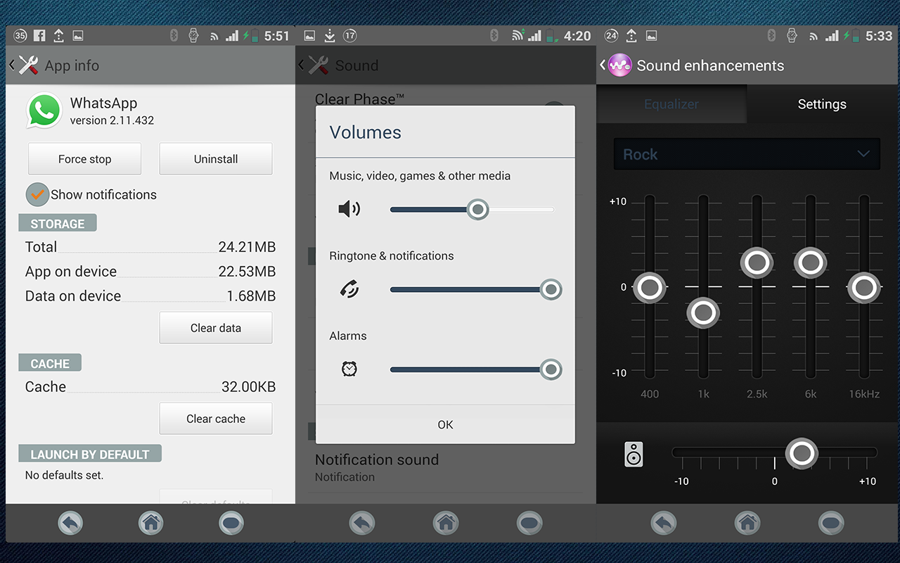Screen dimensions: 900x563
Task: Tap Bluetooth icon in Sound status bar
Action: click(494, 36)
